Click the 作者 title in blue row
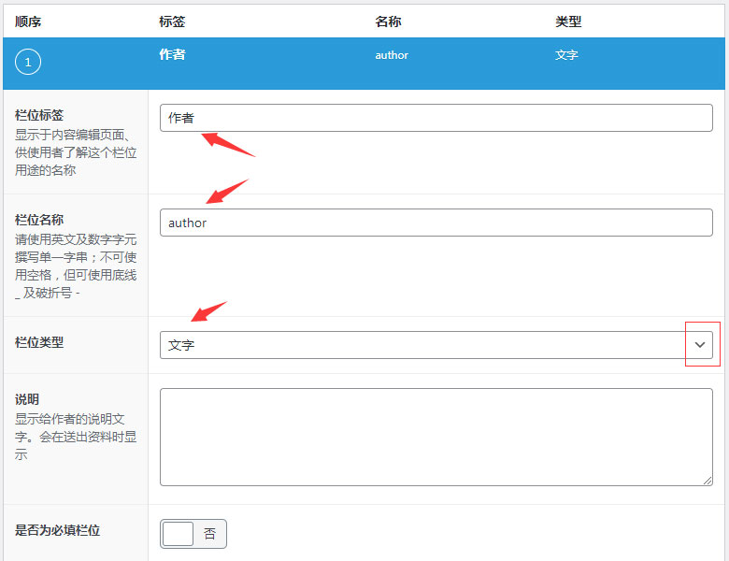Image resolution: width=729 pixels, height=561 pixels. pyautogui.click(x=172, y=54)
